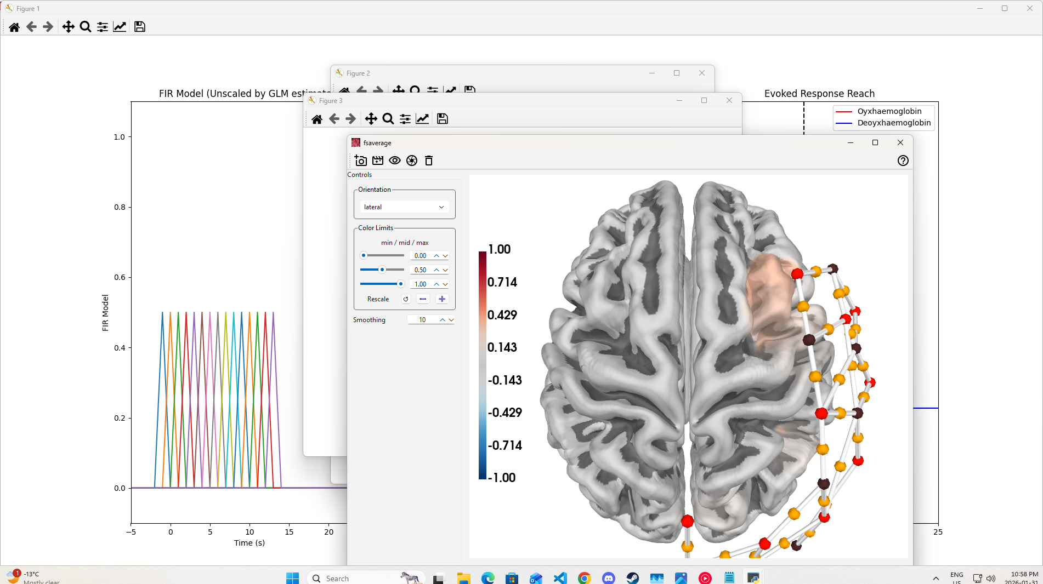This screenshot has height=584, width=1043.
Task: Click the Smoothing value field
Action: click(422, 320)
